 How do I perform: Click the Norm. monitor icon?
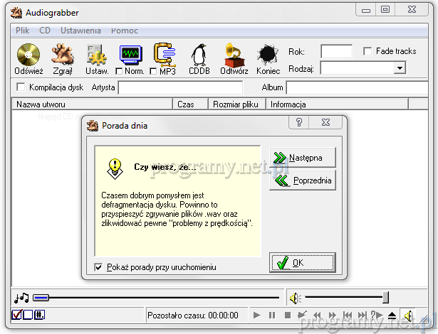(131, 54)
